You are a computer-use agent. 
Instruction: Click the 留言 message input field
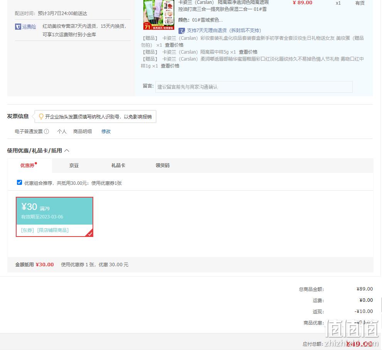point(254,87)
